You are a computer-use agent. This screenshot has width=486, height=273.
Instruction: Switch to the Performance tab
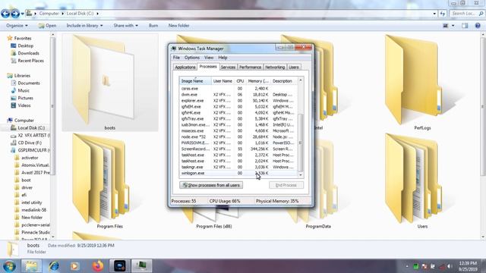(250, 67)
